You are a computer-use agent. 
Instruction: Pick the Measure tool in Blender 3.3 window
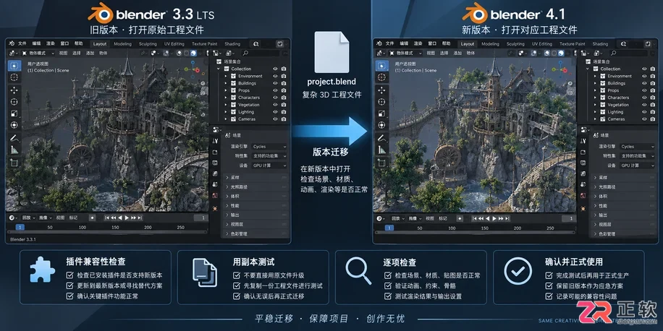click(14, 150)
